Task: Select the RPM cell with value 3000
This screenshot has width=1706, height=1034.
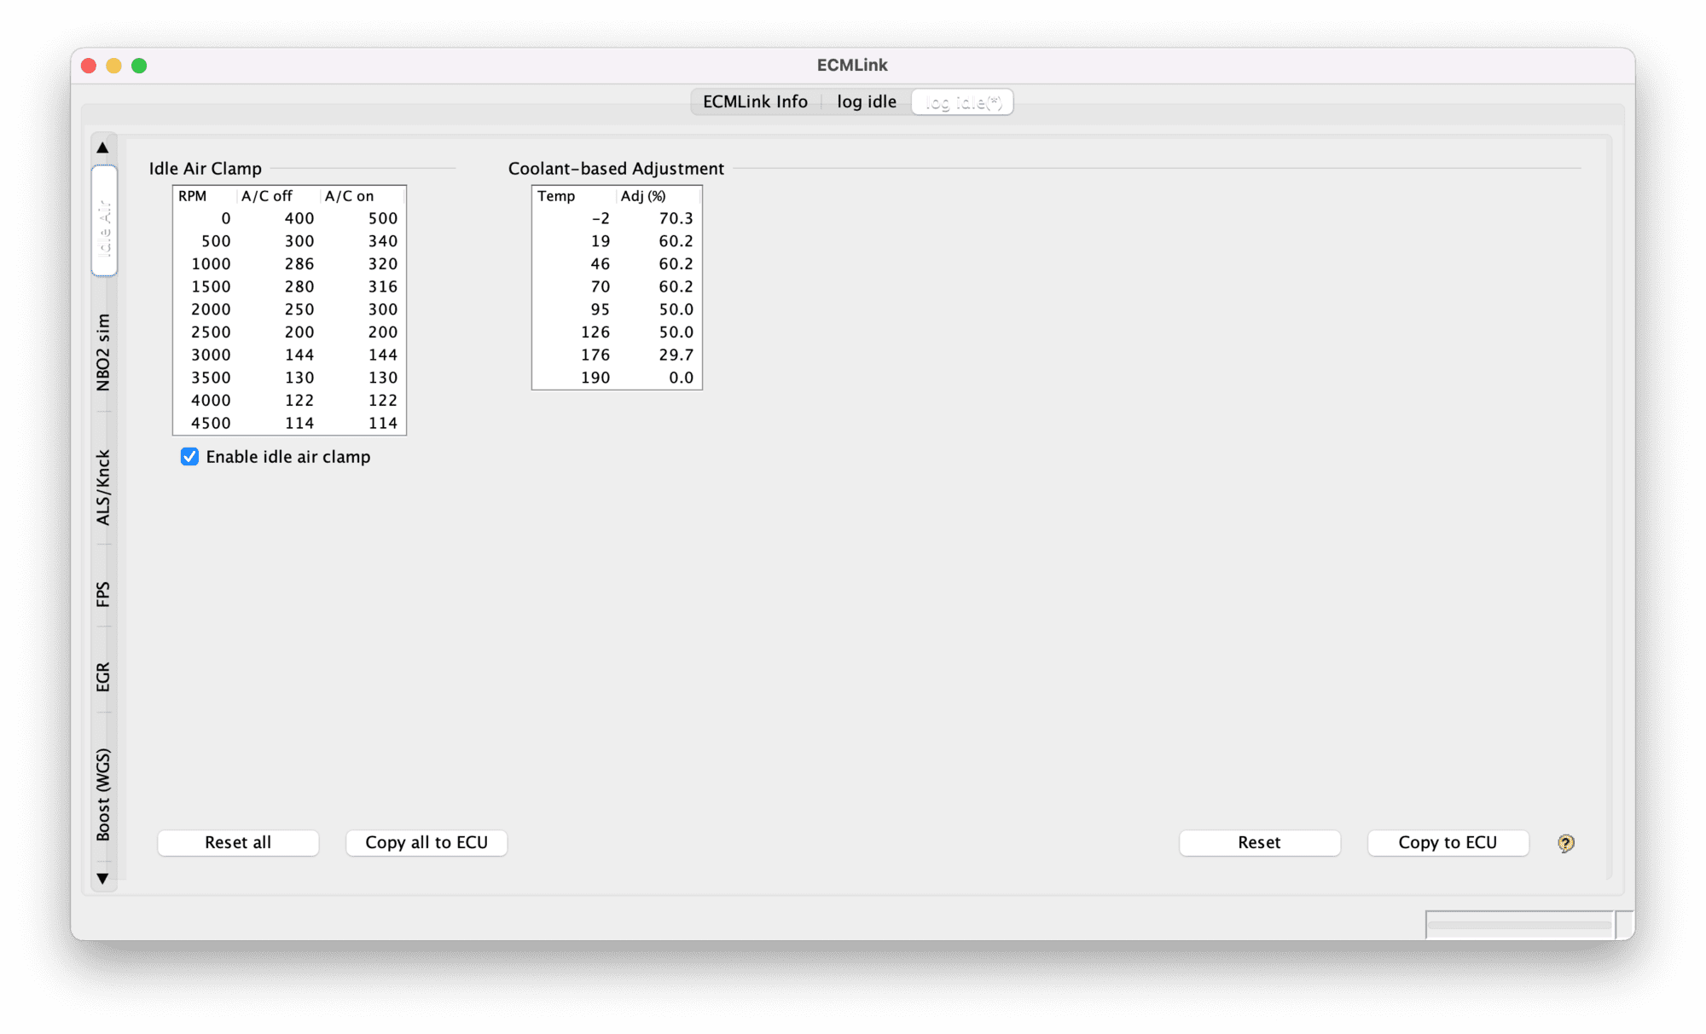Action: point(205,355)
